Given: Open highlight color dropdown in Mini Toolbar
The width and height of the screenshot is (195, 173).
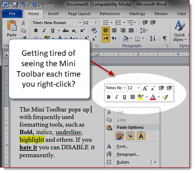Looking at the screenshot, I should [x=146, y=97].
